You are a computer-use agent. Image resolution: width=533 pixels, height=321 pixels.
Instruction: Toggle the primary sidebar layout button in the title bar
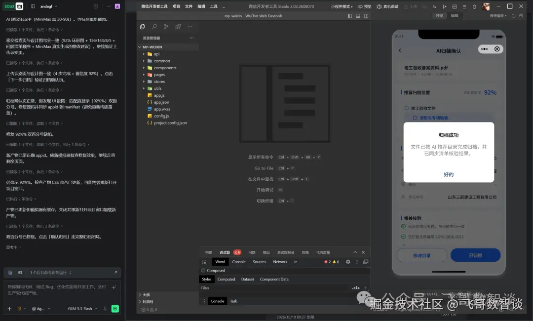click(x=350, y=16)
